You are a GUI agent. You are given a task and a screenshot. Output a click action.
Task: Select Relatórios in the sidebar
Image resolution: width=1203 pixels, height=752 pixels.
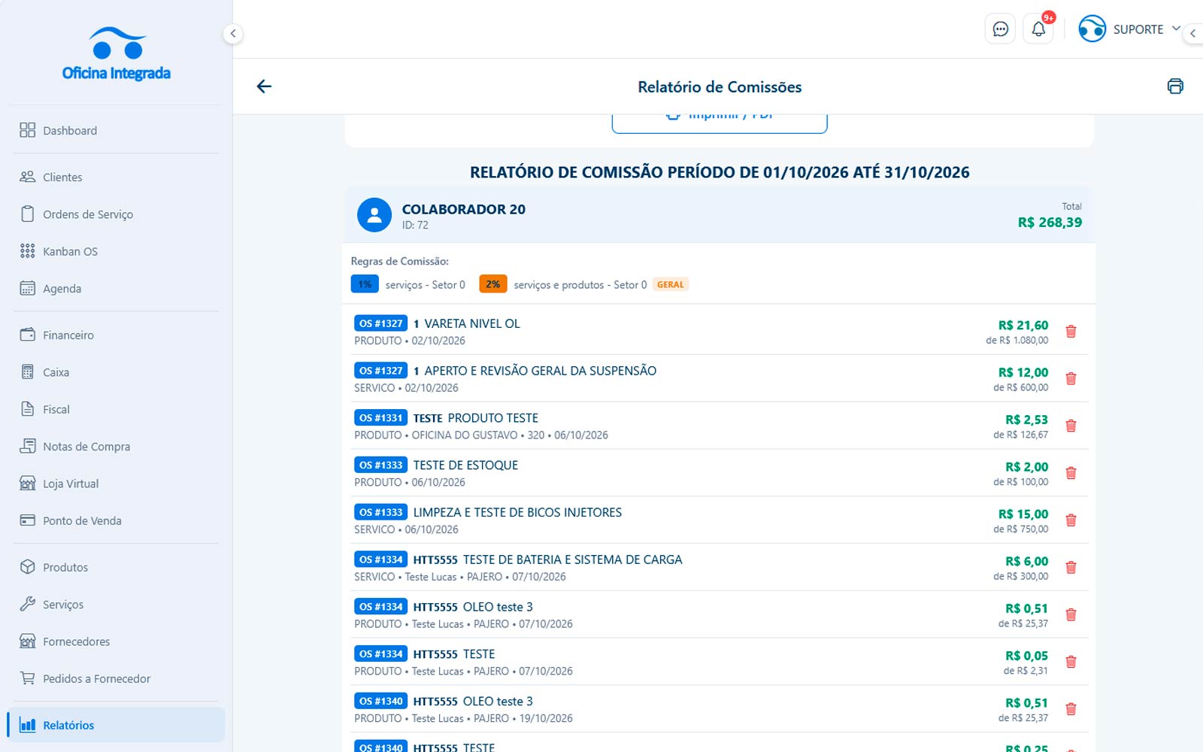[x=116, y=725]
